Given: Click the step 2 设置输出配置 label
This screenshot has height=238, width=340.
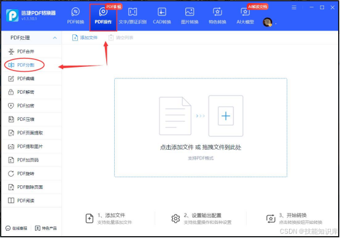Looking at the screenshot, I should click(203, 215).
